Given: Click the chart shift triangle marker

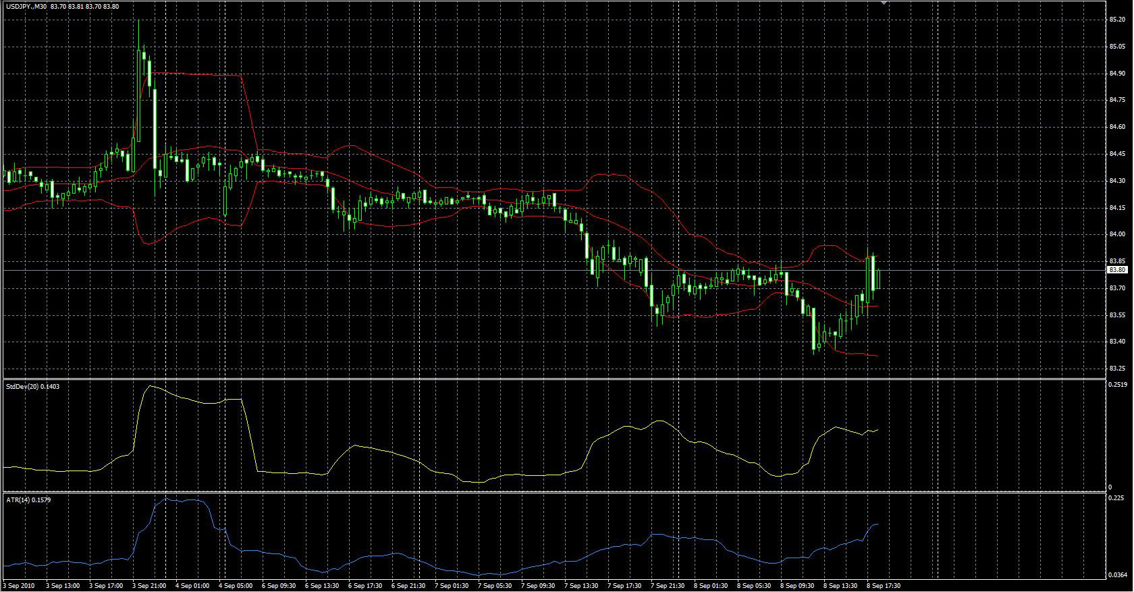Looking at the screenshot, I should coord(884,3).
